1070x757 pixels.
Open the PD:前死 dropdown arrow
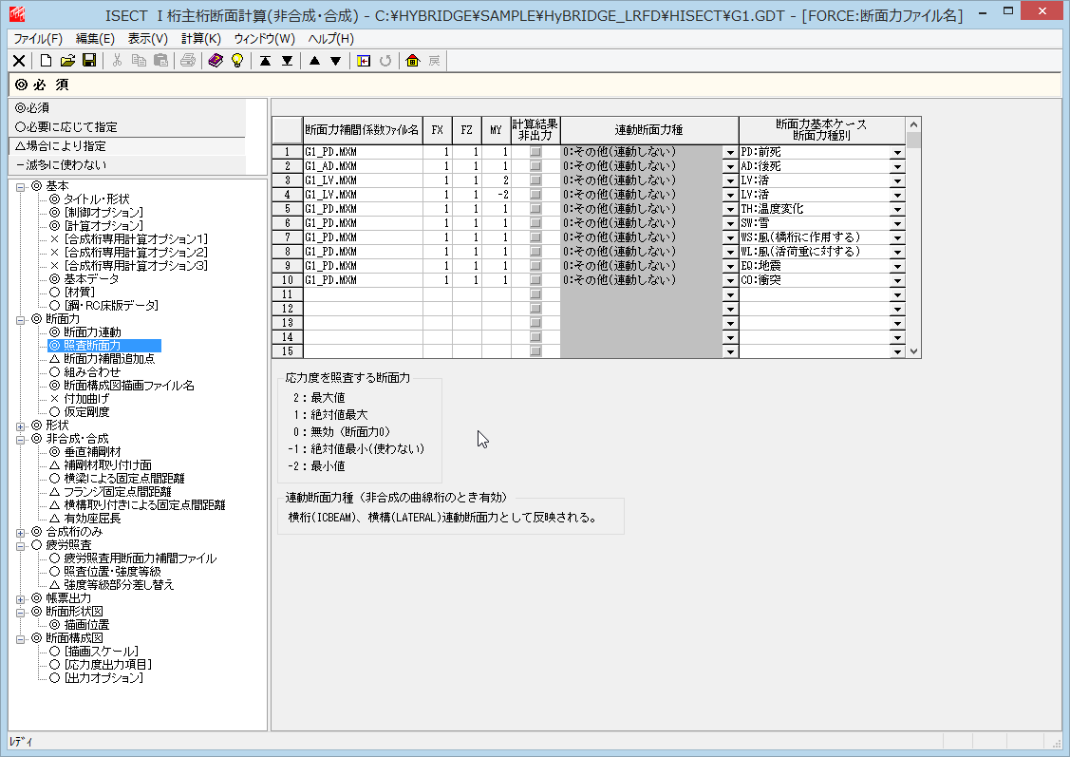pyautogui.click(x=895, y=152)
